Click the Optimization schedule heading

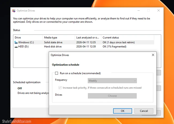66,65
